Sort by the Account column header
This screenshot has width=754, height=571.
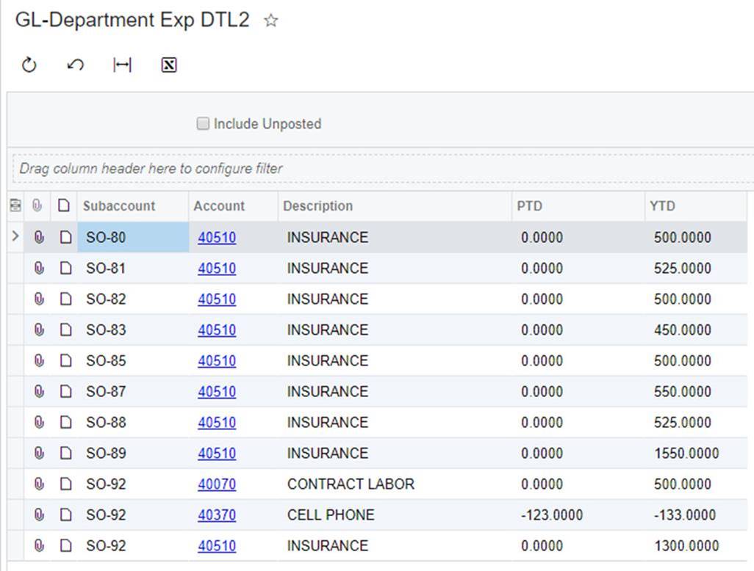tap(219, 206)
